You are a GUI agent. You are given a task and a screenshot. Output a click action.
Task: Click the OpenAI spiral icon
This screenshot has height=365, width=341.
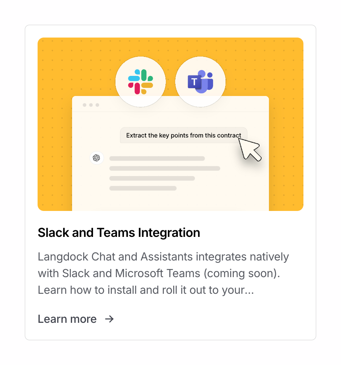pos(96,158)
